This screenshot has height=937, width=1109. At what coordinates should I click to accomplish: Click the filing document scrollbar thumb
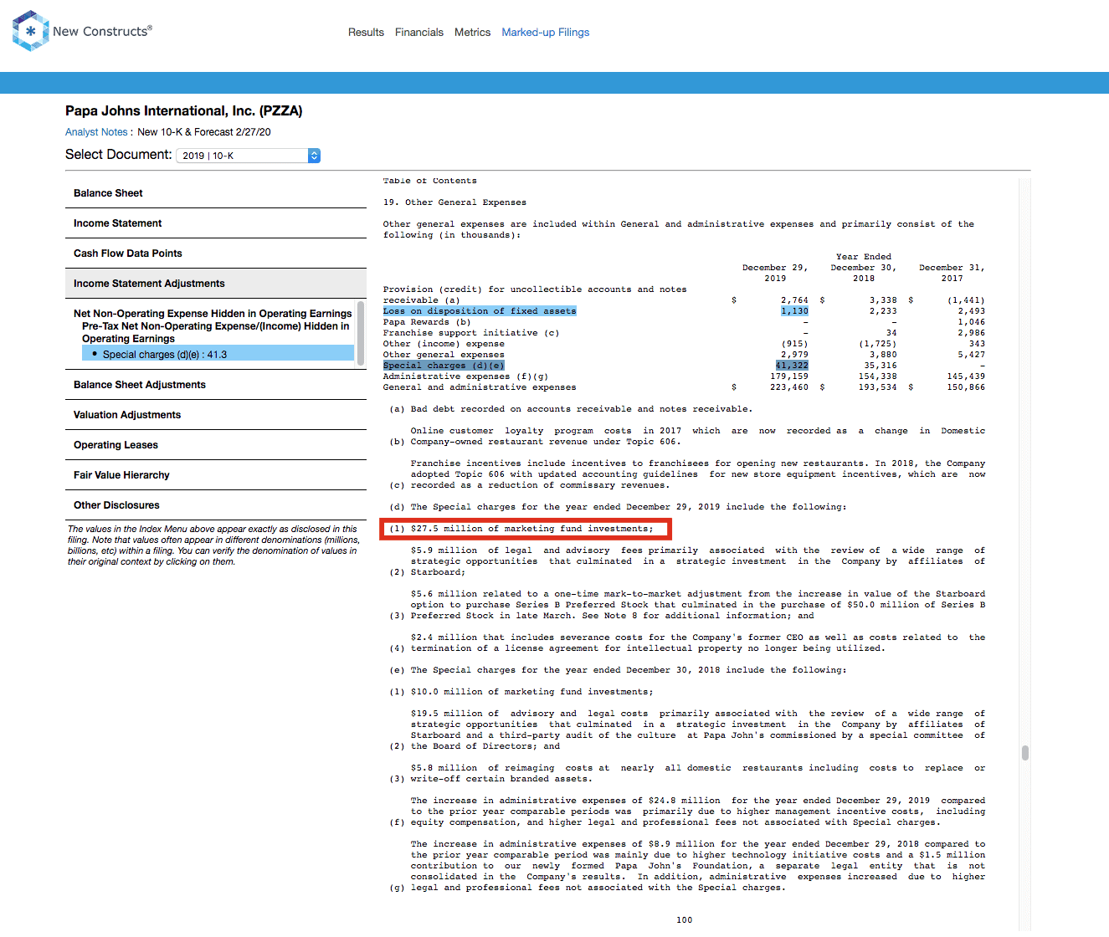(x=1024, y=752)
